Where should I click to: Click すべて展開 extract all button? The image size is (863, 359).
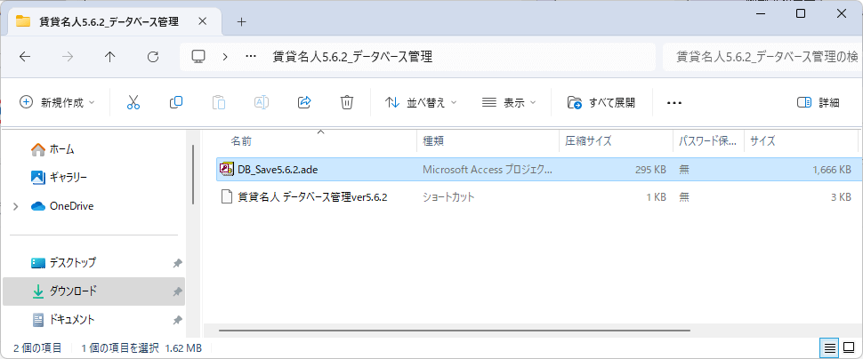601,102
